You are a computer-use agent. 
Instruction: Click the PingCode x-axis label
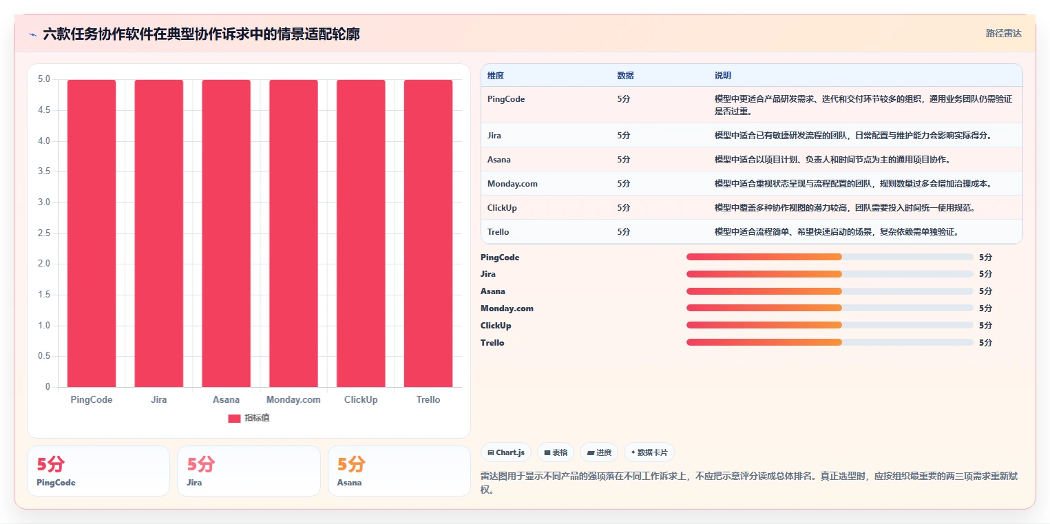click(x=92, y=399)
